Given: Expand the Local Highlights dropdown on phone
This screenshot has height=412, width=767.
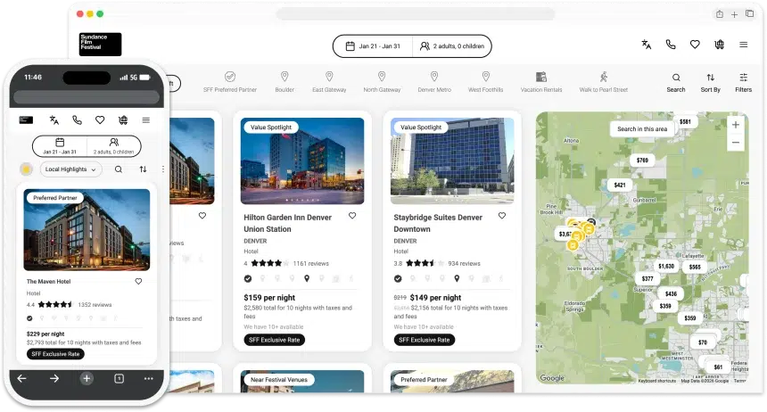Looking at the screenshot, I should tap(71, 169).
